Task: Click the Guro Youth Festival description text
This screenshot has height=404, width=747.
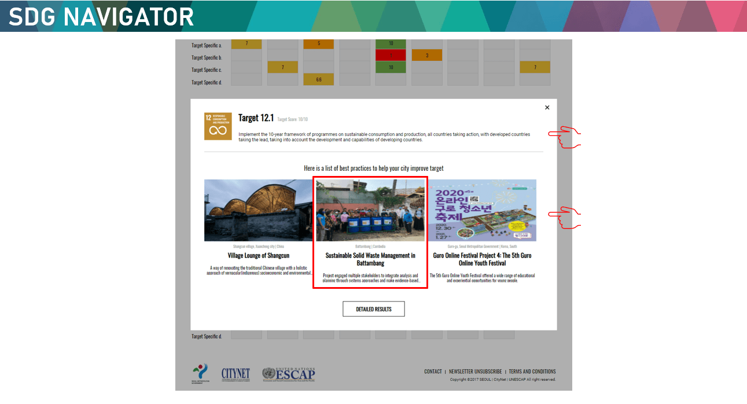Action: (x=482, y=278)
